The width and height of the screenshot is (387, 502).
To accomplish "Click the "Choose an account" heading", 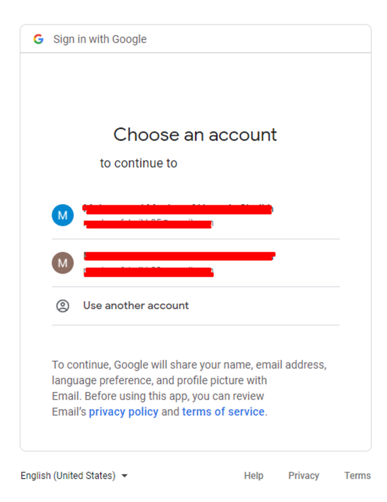I will coord(195,135).
